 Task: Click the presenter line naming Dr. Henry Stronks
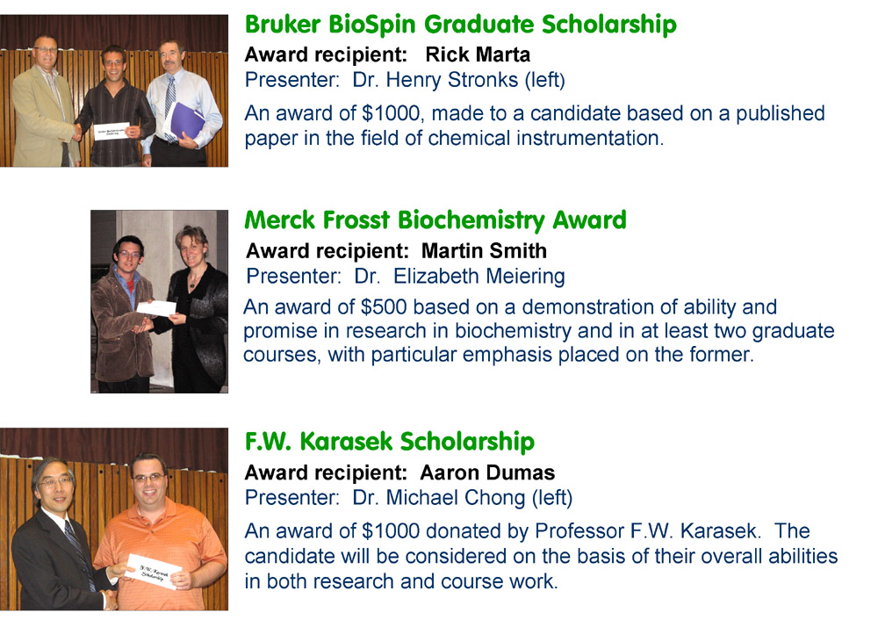pyautogui.click(x=405, y=81)
